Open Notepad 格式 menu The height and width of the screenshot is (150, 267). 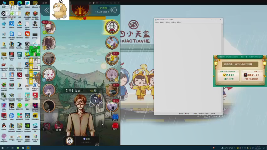pyautogui.click(x=168, y=22)
